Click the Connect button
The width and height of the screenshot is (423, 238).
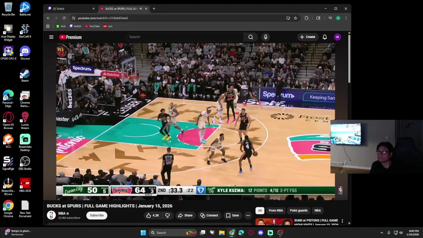tap(209, 216)
